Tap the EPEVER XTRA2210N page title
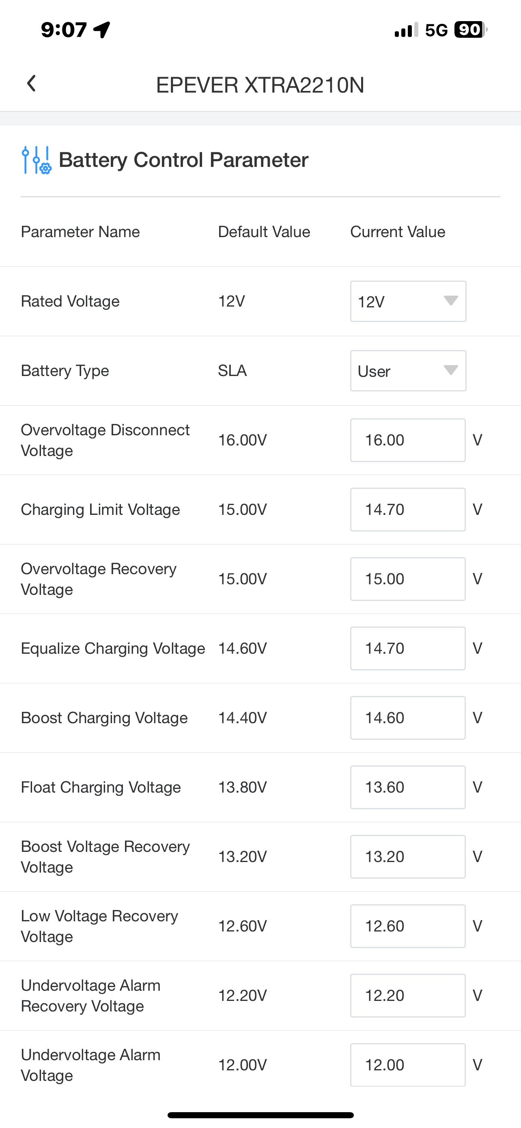The image size is (521, 1128). [x=260, y=85]
